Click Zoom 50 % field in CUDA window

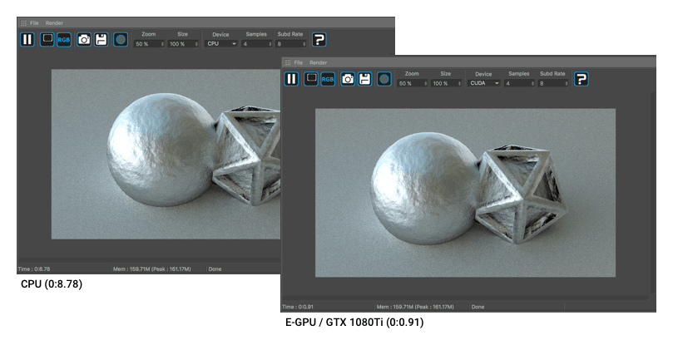(x=412, y=83)
